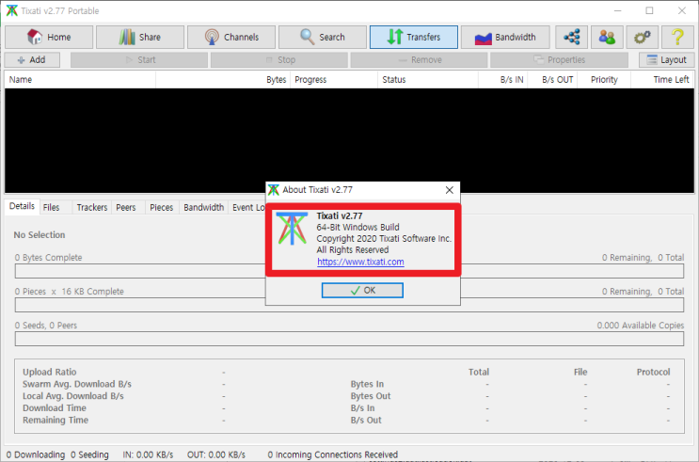Click the users/contacts icon button
The image size is (699, 462).
tap(607, 38)
